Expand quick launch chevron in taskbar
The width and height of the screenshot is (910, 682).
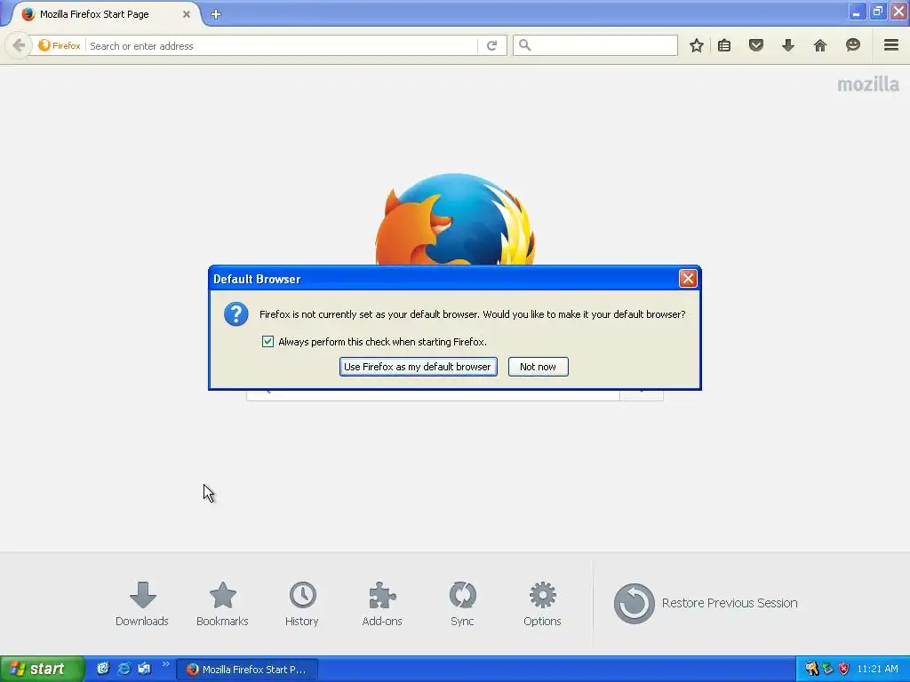166,664
